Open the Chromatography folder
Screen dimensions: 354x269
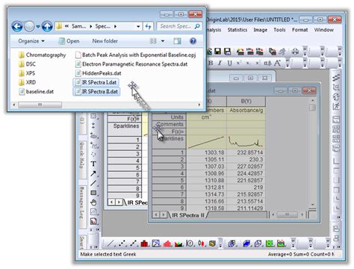pos(43,55)
